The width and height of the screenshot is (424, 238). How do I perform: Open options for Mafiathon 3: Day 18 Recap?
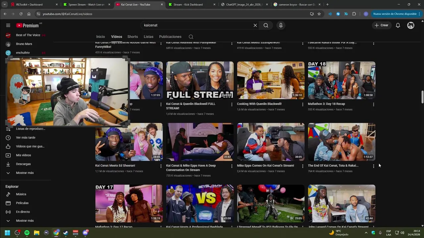coord(374,104)
